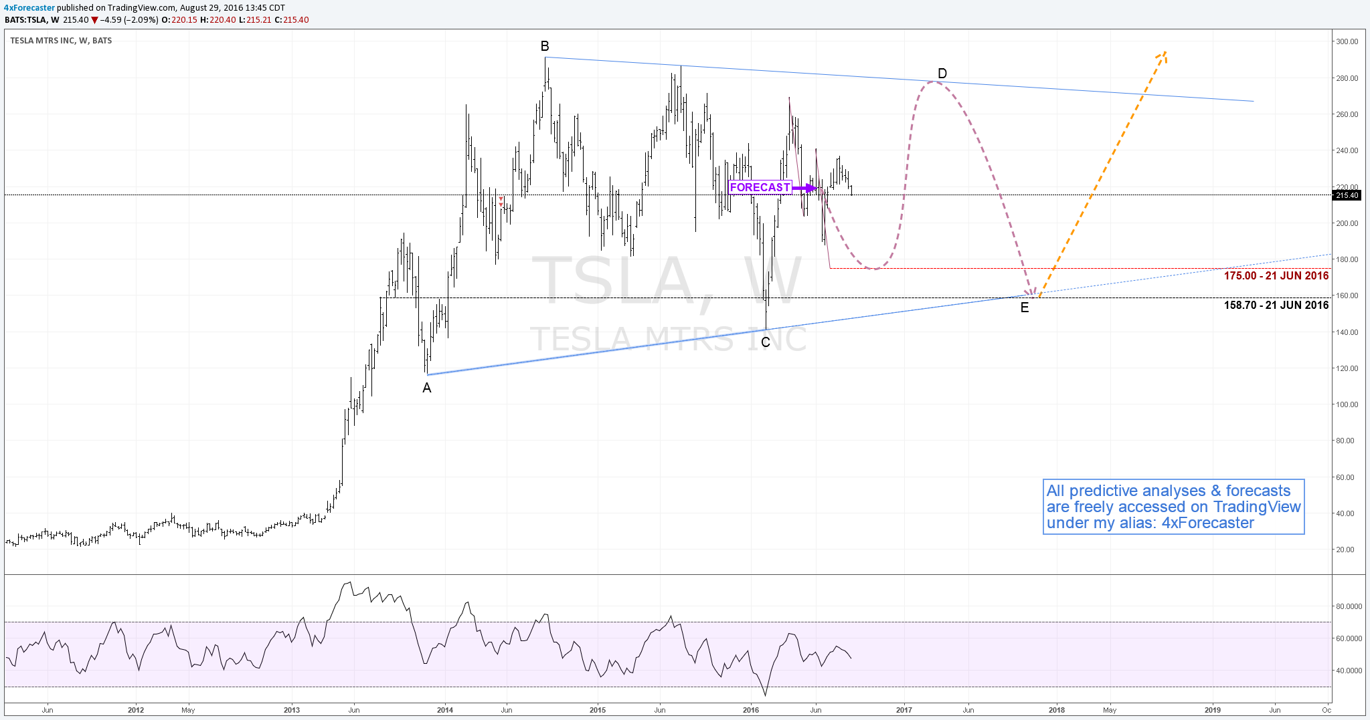1370x720 pixels.
Task: Click the May label after 2012 on time axis
Action: (188, 710)
